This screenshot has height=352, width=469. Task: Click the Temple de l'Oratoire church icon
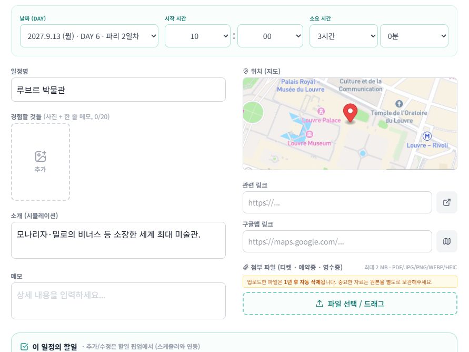click(x=399, y=104)
